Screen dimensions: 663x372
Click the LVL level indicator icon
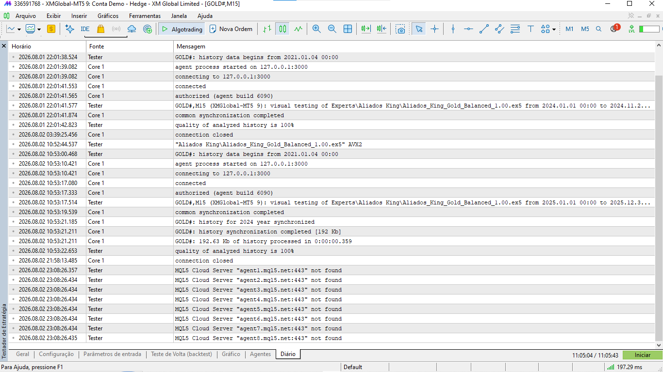click(x=631, y=29)
